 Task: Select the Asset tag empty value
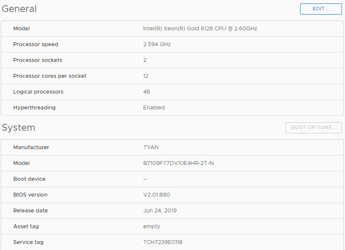[x=152, y=226]
